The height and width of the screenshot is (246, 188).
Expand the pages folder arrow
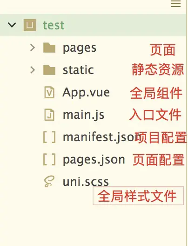[33, 48]
